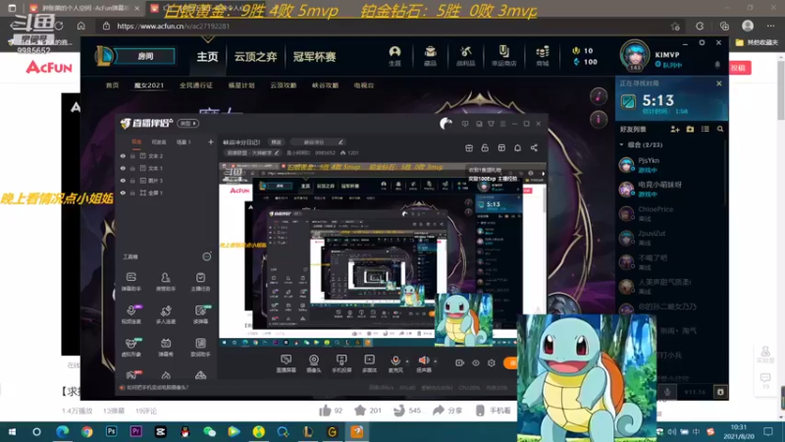This screenshot has height=442, width=785.
Task: Add 多媒体 media source
Action: click(x=369, y=363)
